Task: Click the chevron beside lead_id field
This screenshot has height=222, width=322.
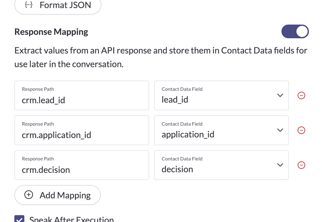Action: pyautogui.click(x=280, y=95)
